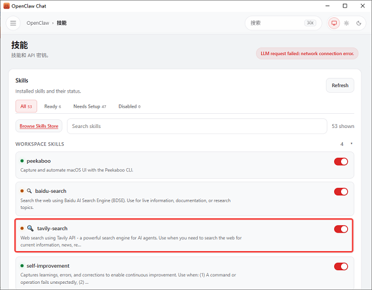Click the '53 shown' count text
This screenshot has height=290, width=372.
click(x=343, y=126)
